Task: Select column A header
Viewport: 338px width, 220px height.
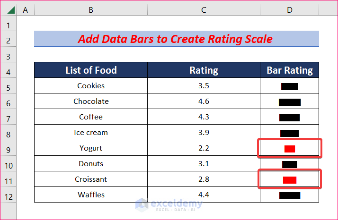Action: 25,9
